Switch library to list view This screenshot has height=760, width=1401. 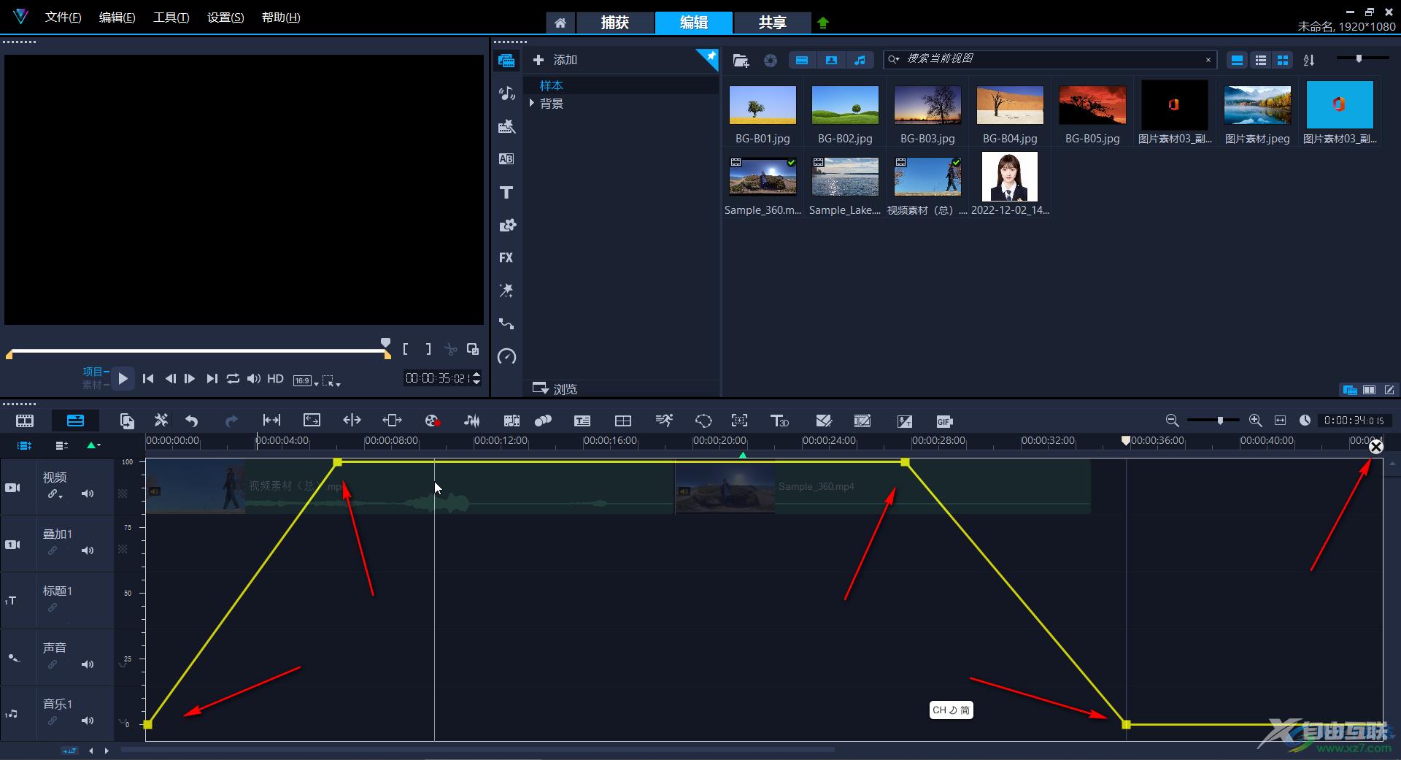[1260, 60]
